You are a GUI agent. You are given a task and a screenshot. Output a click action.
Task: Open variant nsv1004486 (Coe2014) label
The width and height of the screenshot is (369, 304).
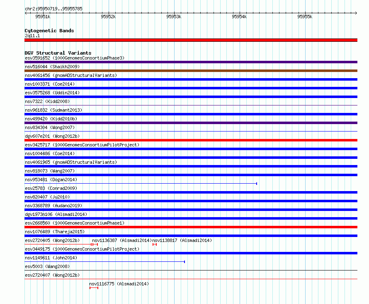pyautogui.click(x=50, y=153)
